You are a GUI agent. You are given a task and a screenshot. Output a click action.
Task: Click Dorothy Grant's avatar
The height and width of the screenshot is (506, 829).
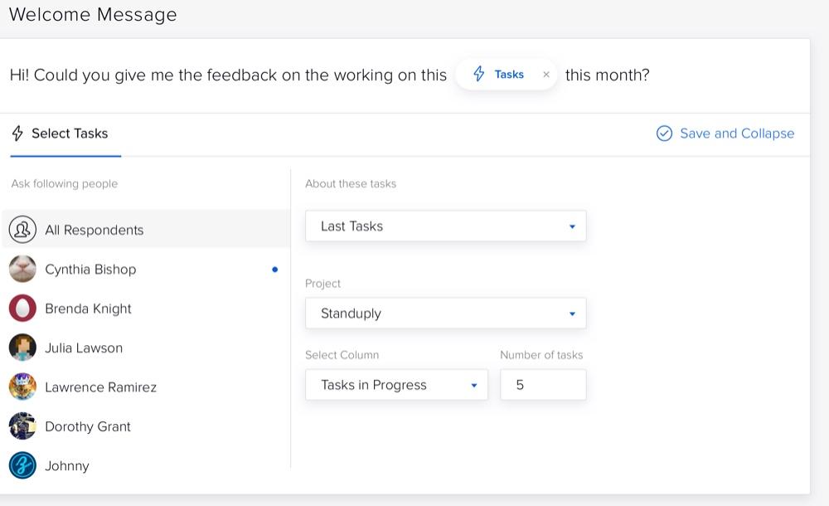pyautogui.click(x=22, y=426)
